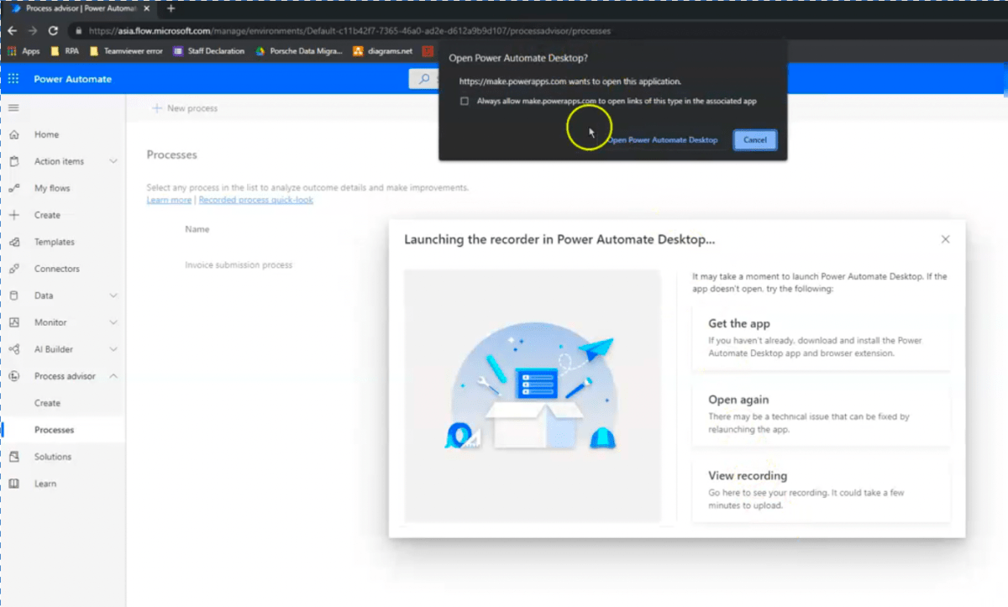This screenshot has height=607, width=1008.
Task: Click the Data cylinder icon
Action: click(x=14, y=296)
